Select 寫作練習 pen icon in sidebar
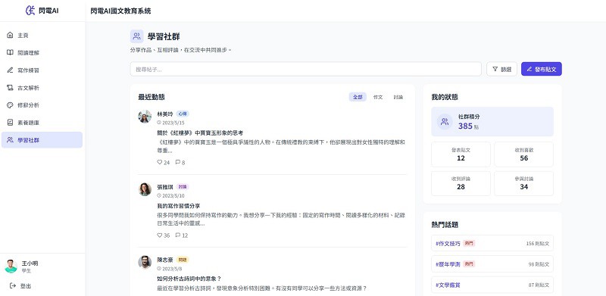606x296 pixels. click(10, 70)
